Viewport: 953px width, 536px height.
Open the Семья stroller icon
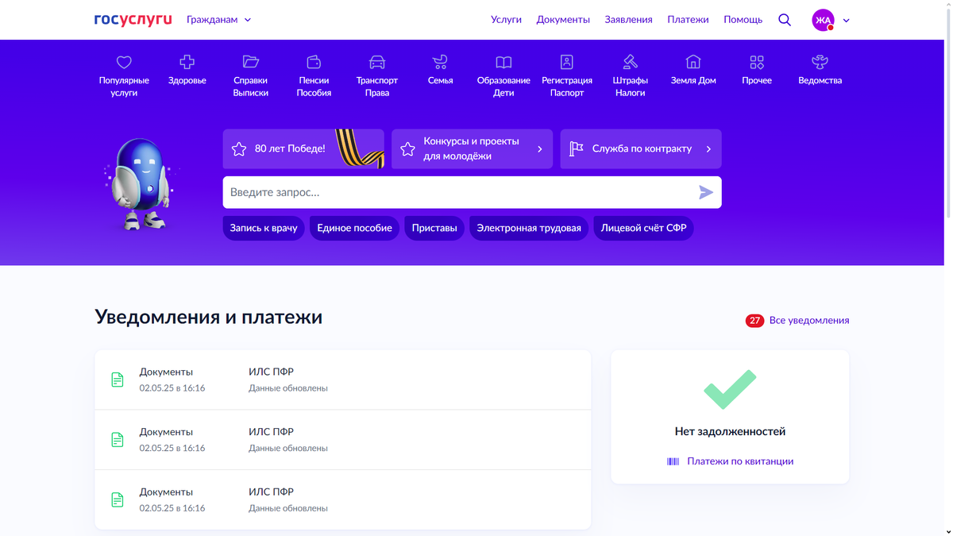coord(440,62)
